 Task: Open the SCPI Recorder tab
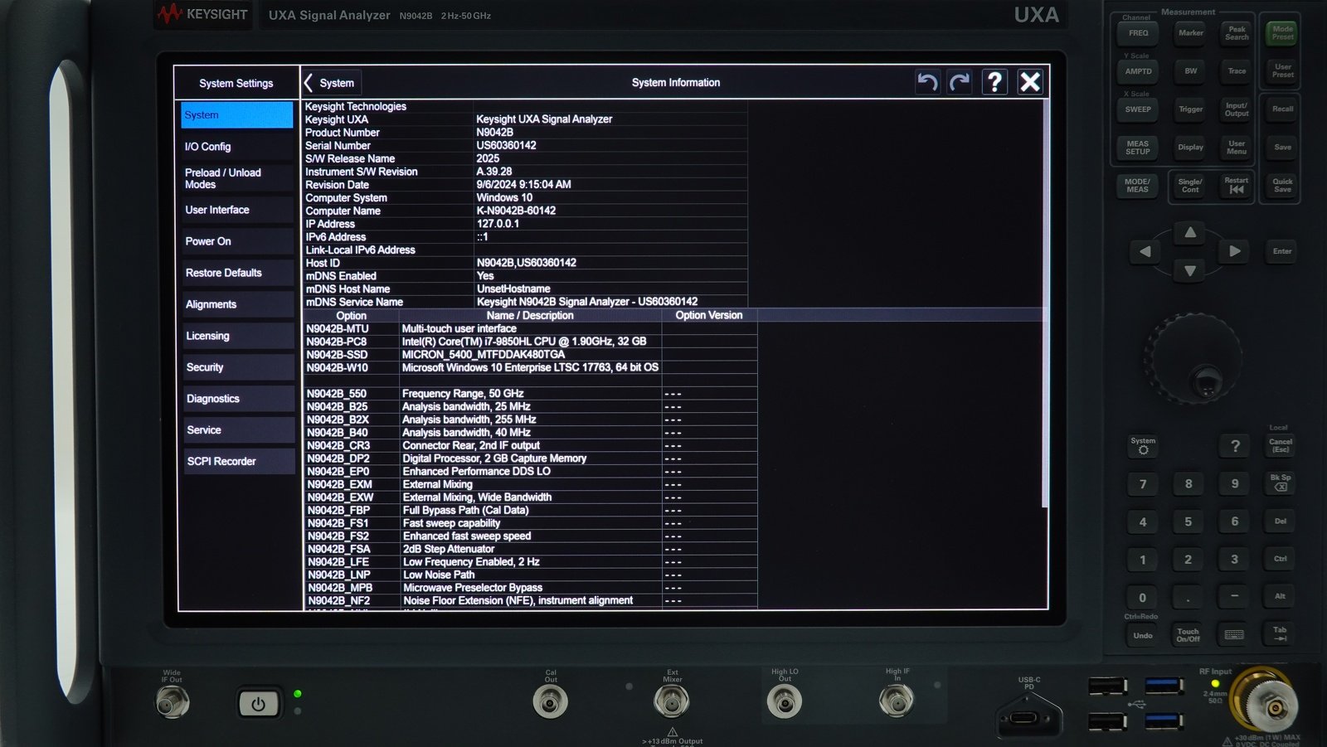240,462
